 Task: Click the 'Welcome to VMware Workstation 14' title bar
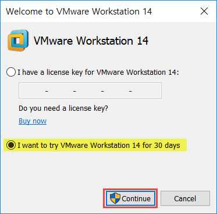click(79, 12)
